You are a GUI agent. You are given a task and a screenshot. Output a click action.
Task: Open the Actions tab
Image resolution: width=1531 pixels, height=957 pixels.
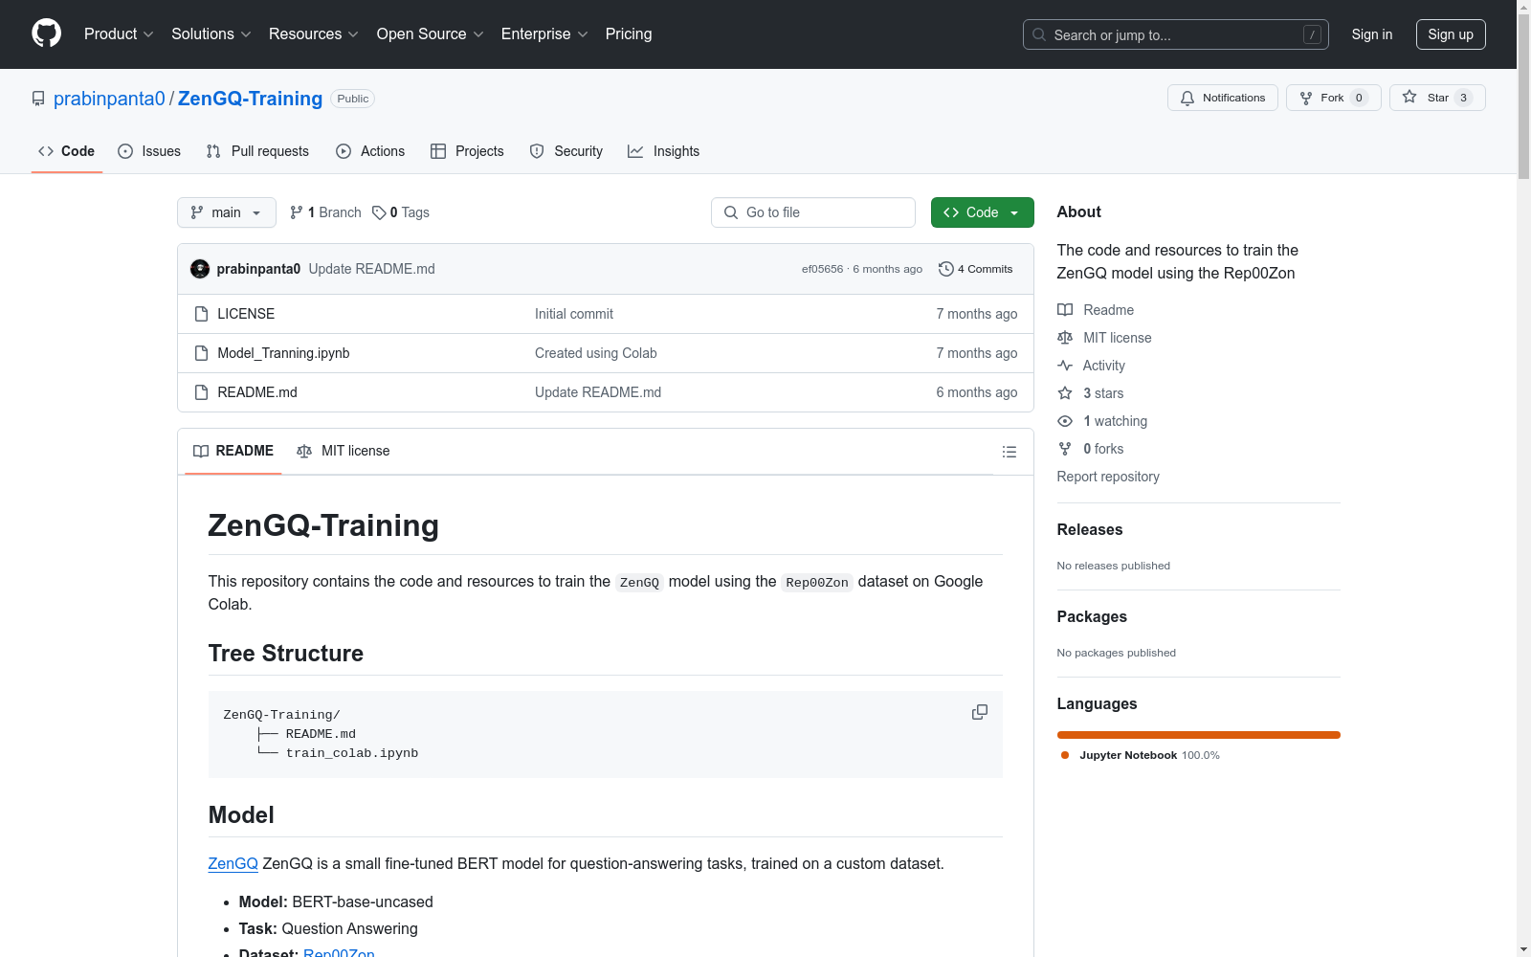click(x=370, y=151)
